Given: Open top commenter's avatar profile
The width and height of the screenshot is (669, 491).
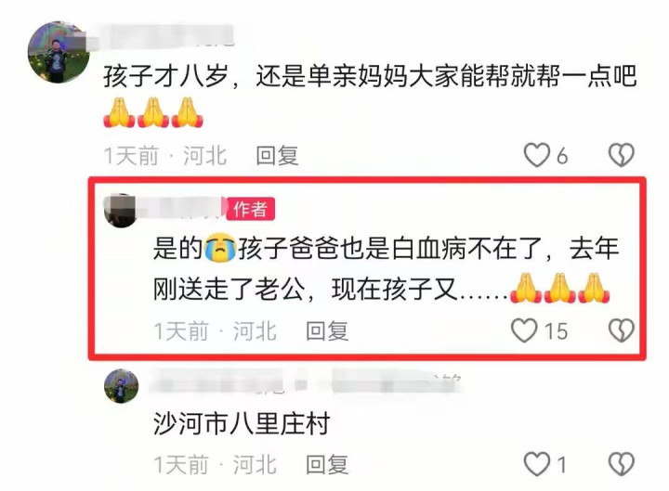Looking at the screenshot, I should point(59,52).
